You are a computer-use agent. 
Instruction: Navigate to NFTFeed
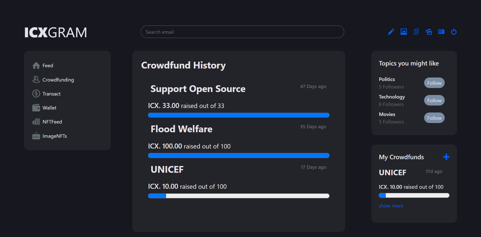click(52, 122)
